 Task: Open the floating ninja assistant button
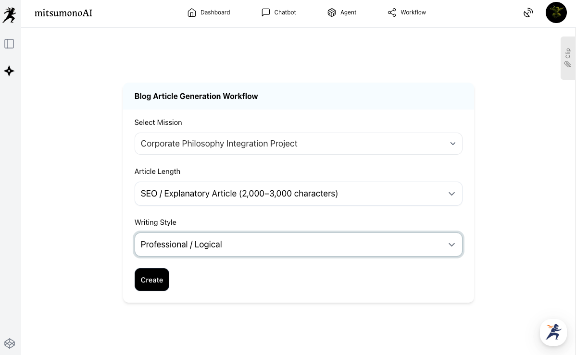(x=553, y=332)
